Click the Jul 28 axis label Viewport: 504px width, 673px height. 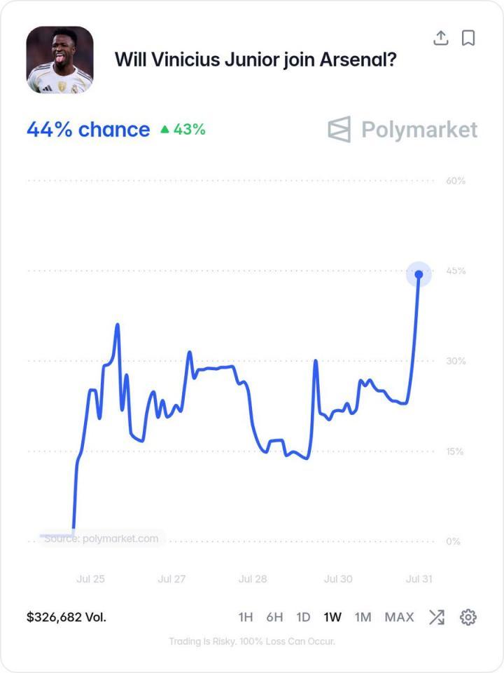point(253,579)
